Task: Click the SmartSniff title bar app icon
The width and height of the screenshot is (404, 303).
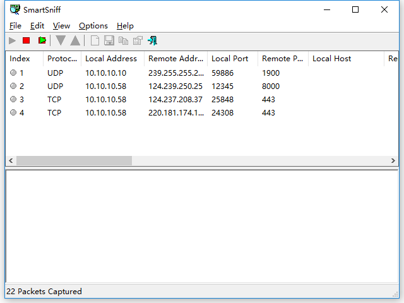Action: pos(15,10)
